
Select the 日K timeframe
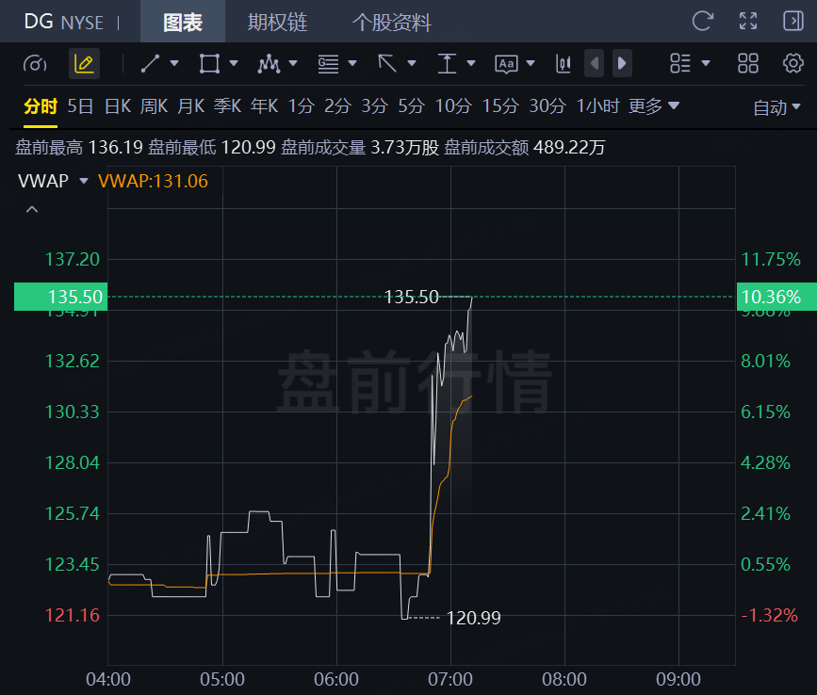118,106
